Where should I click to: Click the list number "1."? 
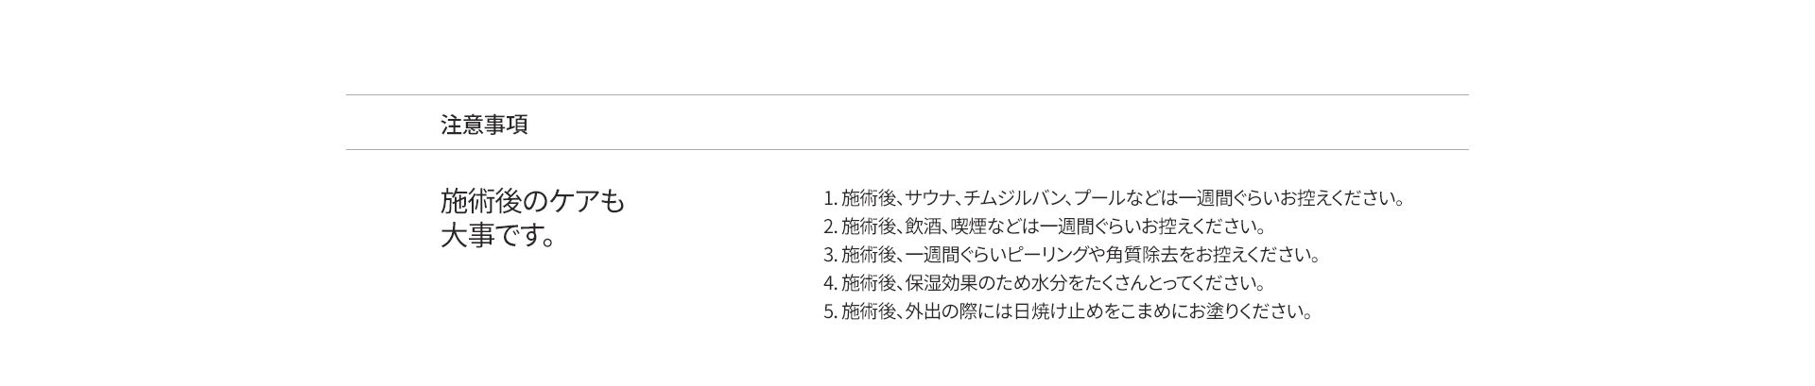tap(830, 198)
